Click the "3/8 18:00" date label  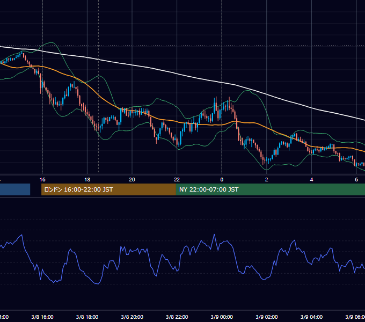(x=87, y=317)
